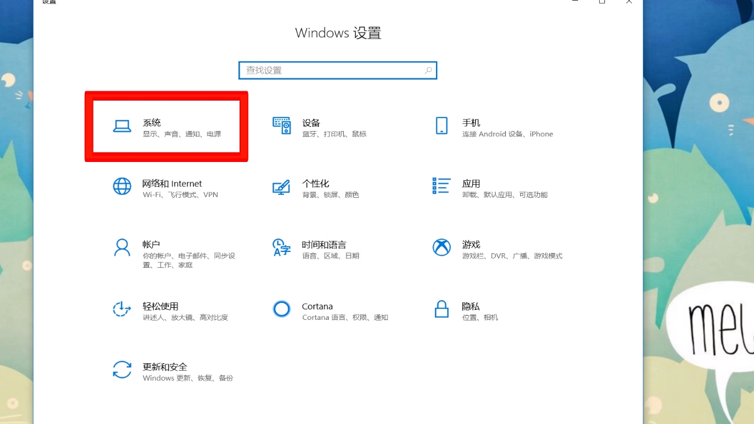Click the text 蓝牙、打印机、鼠标
Viewport: 754px width, 424px height.
(x=334, y=134)
